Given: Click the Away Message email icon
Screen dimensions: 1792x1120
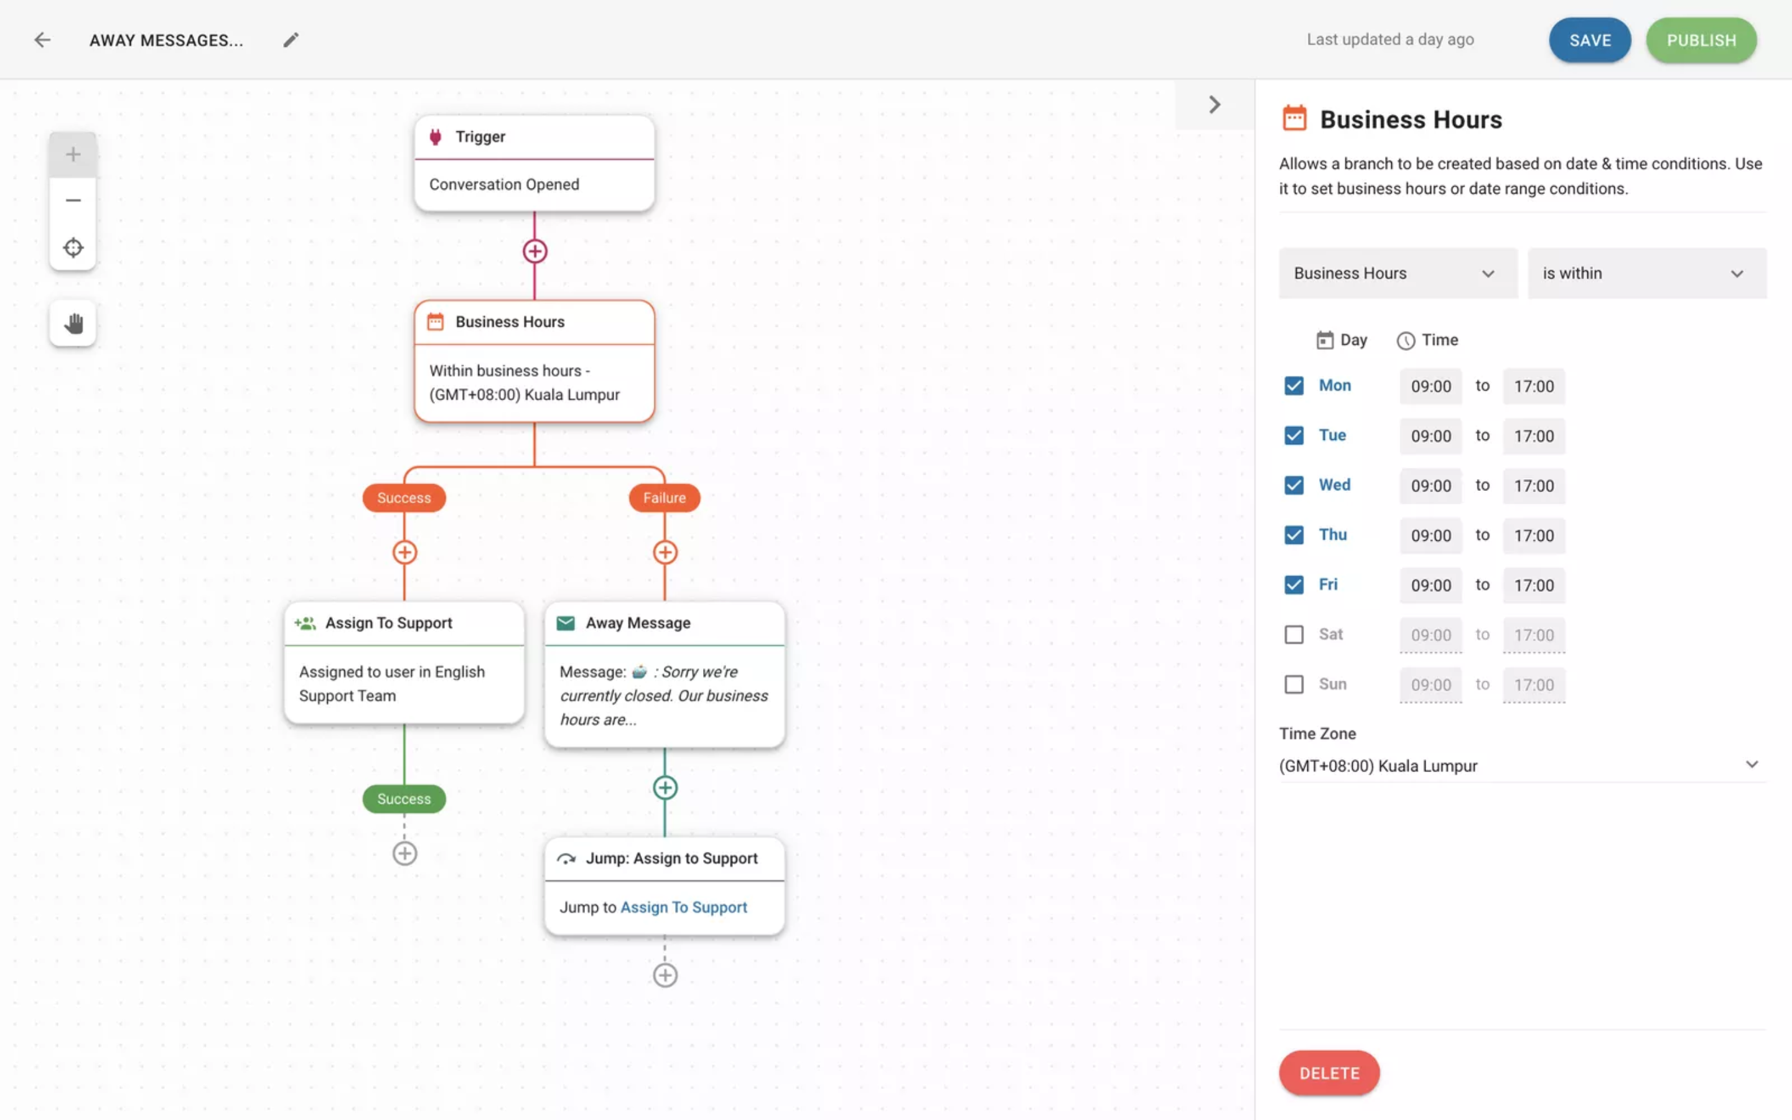Looking at the screenshot, I should coord(565,623).
